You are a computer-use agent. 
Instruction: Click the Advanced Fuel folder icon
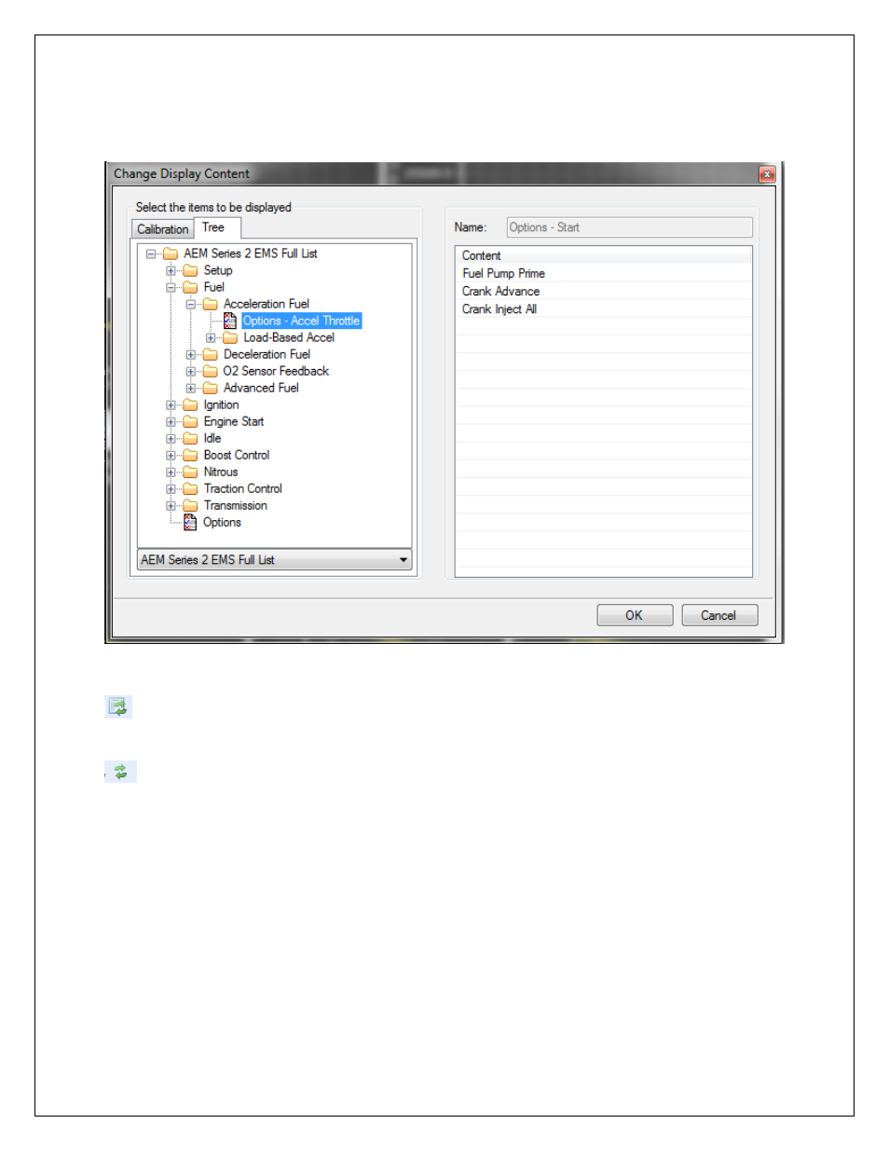point(211,388)
